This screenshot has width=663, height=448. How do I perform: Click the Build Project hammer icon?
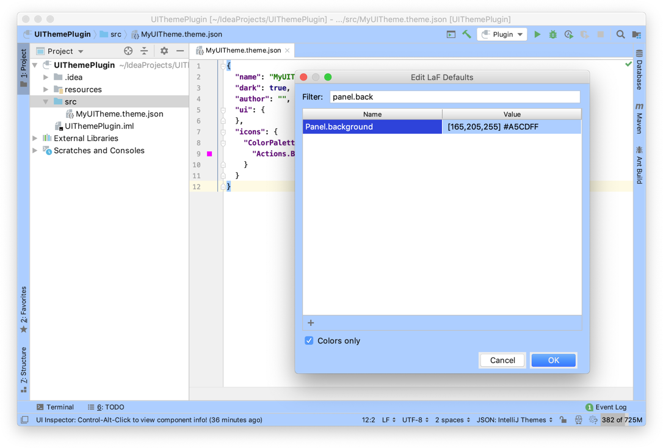click(466, 35)
